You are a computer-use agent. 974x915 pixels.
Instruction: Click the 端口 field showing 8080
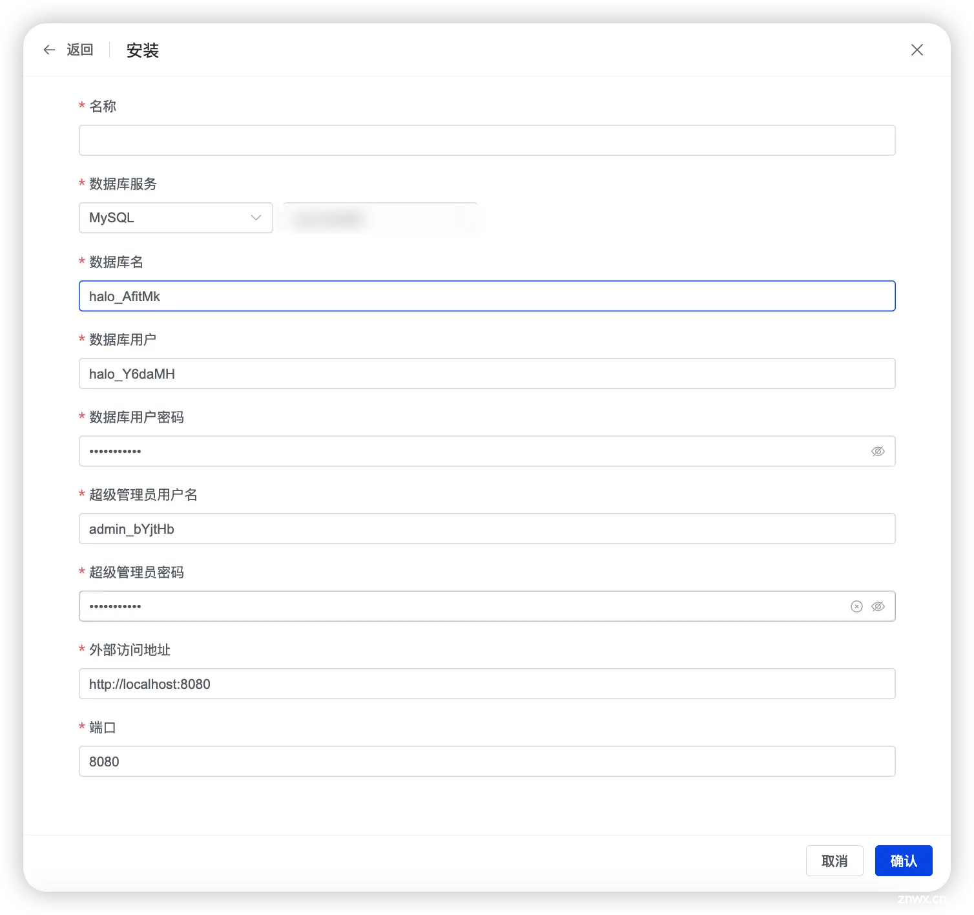487,761
